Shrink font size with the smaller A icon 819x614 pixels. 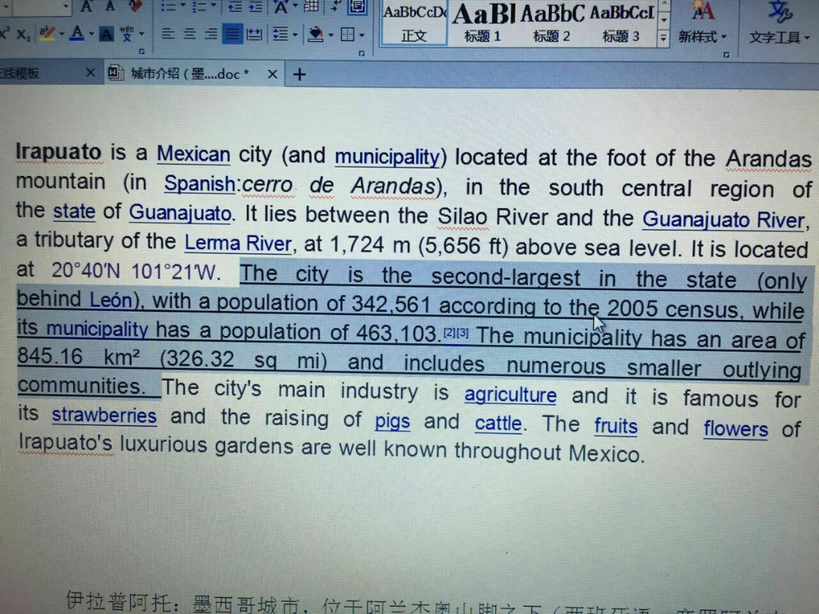click(x=110, y=6)
